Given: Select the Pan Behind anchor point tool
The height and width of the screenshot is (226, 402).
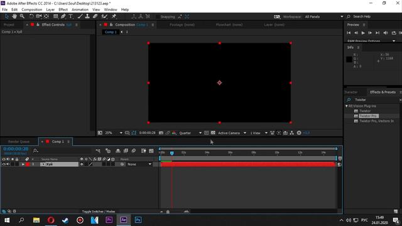Looking at the screenshot, I should 46,16.
